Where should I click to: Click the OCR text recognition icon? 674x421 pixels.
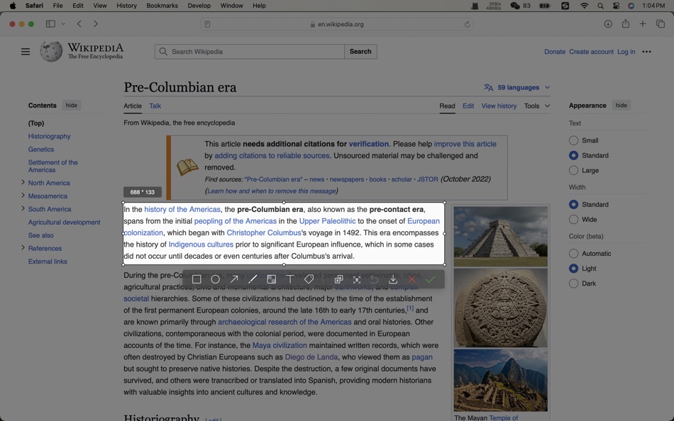point(357,279)
